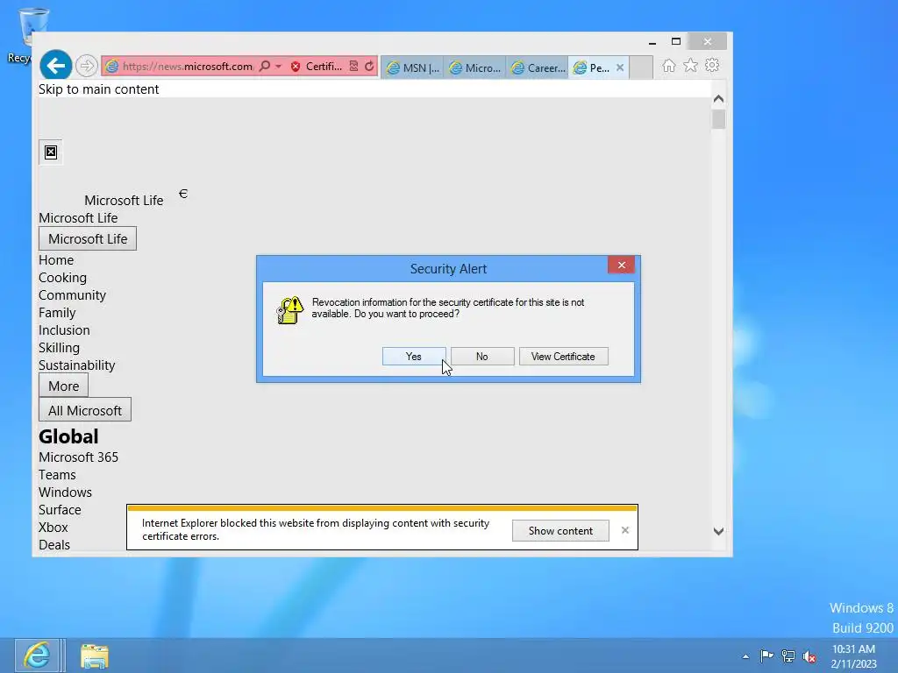The height and width of the screenshot is (673, 898).
Task: Dismiss the blocked content notification bar
Action: tap(624, 530)
